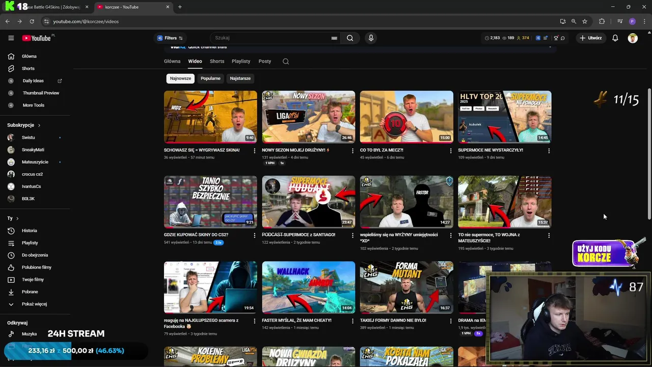
Task: Switch to channel Główna tab
Action: click(x=172, y=61)
